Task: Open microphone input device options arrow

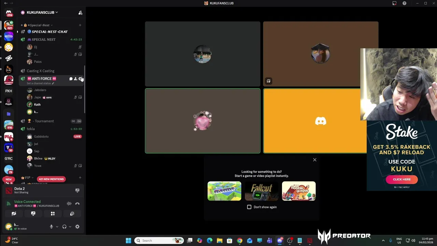Action: click(x=57, y=227)
